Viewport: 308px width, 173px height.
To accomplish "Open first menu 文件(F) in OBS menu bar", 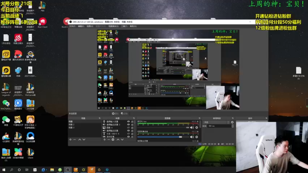I will (x=72, y=26).
